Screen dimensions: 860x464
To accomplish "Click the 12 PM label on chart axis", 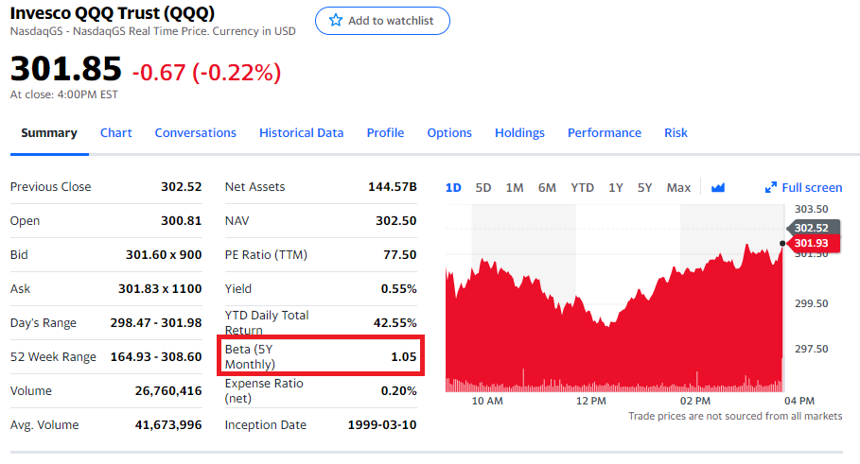I will [x=591, y=401].
